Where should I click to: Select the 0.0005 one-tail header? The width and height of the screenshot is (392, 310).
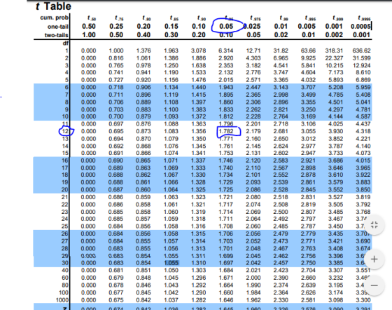360,26
